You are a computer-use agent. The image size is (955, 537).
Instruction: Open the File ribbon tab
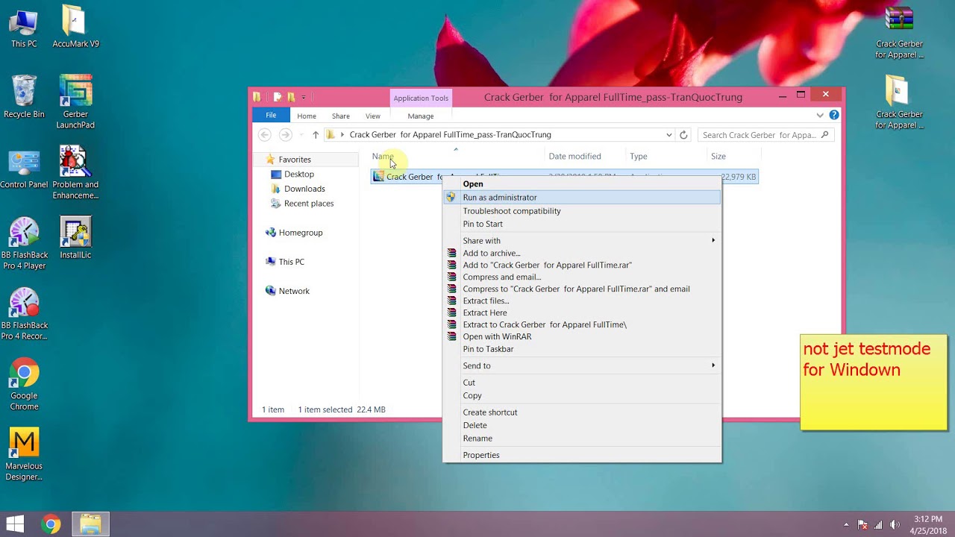(x=271, y=115)
